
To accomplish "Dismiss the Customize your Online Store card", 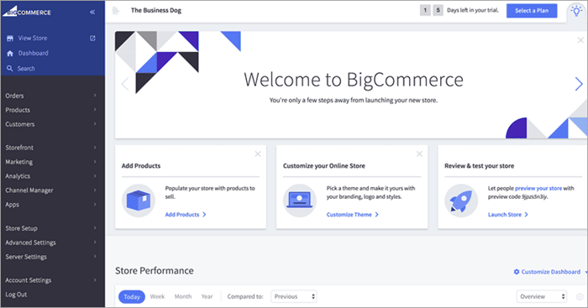I will click(419, 154).
